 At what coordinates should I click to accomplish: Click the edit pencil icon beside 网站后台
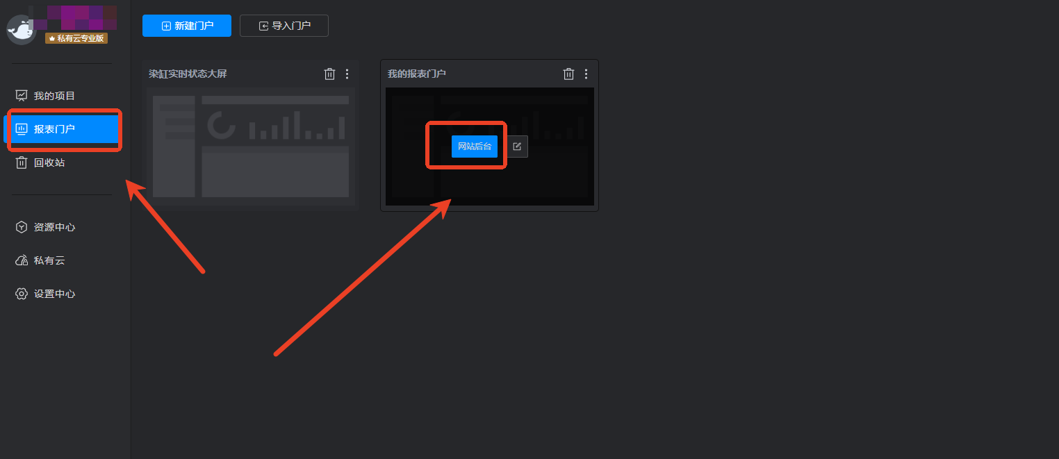click(516, 147)
